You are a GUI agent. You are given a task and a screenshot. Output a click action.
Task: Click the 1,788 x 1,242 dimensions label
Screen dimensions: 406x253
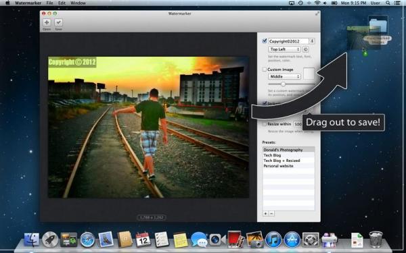pyautogui.click(x=152, y=217)
